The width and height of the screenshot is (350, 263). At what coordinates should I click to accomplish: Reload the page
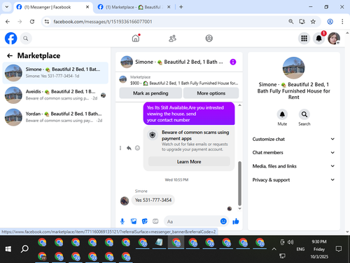pos(32,22)
